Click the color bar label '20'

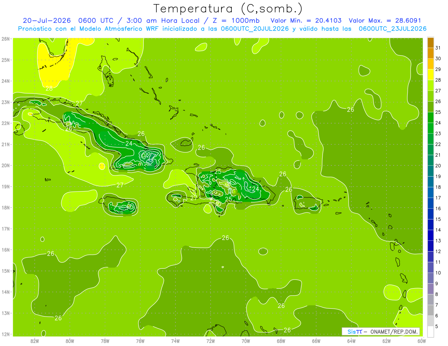pos(438,166)
